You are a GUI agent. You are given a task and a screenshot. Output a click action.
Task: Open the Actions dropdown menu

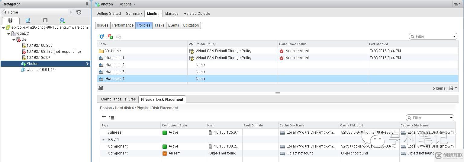coord(127,4)
